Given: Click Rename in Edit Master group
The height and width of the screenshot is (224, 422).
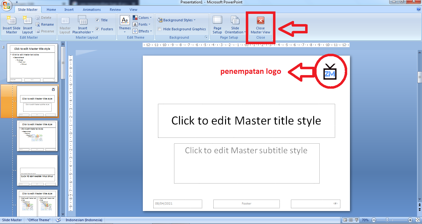Looking at the screenshot, I should [45, 24].
